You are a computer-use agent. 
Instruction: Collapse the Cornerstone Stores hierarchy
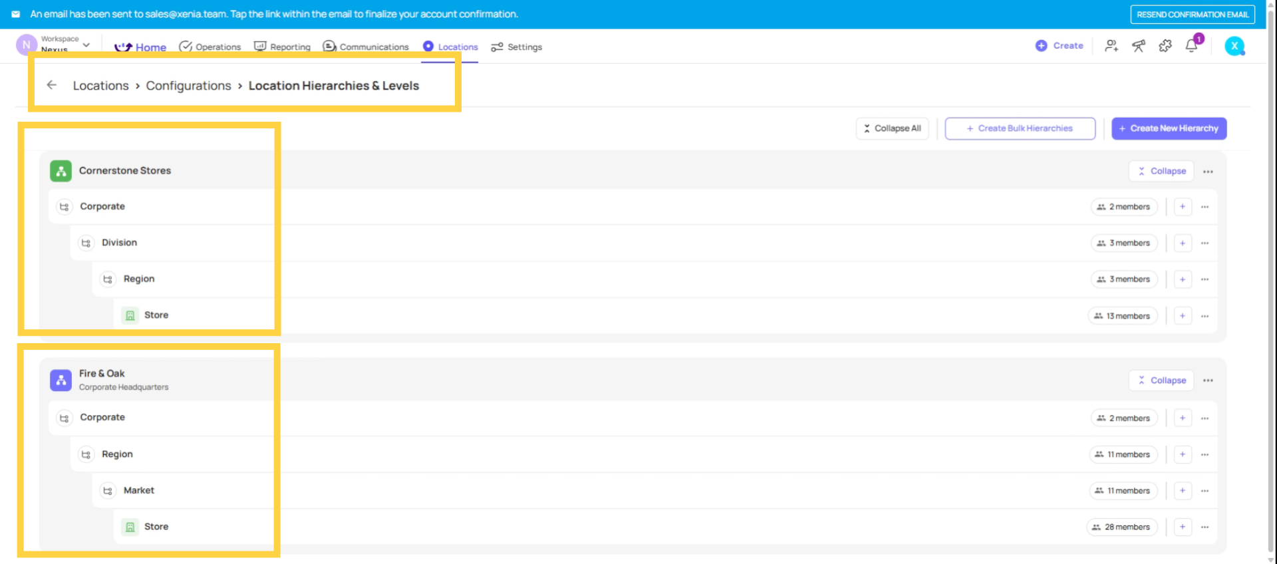[x=1161, y=172]
